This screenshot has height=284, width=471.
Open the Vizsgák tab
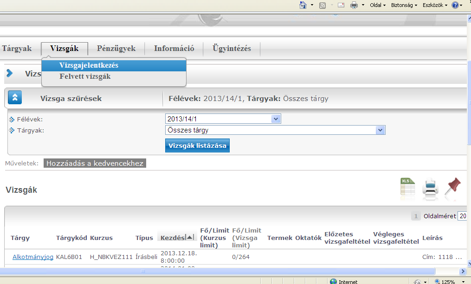(x=65, y=49)
